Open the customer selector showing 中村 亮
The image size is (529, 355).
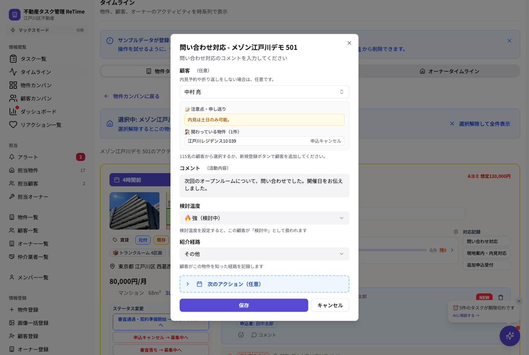(264, 92)
